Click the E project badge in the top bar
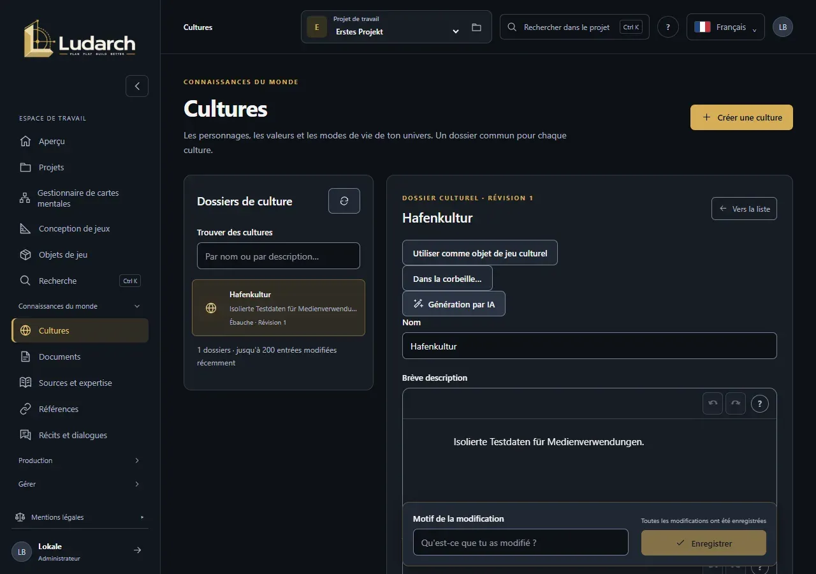Image resolution: width=816 pixels, height=574 pixels. point(317,27)
